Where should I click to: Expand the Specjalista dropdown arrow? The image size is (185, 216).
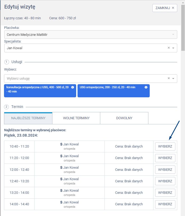click(x=173, y=48)
